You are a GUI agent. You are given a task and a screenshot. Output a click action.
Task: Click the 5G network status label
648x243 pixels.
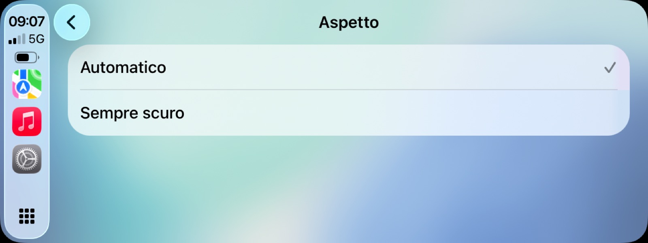36,39
